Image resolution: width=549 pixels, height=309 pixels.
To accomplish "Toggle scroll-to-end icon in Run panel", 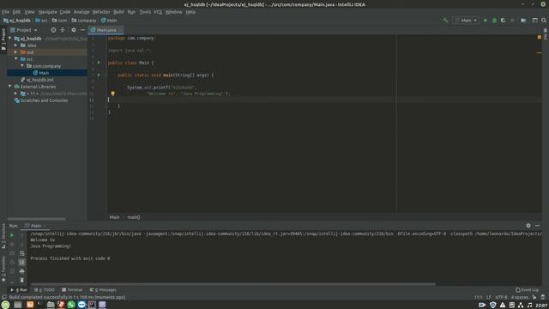I will 22,262.
